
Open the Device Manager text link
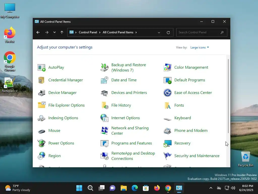(62, 93)
